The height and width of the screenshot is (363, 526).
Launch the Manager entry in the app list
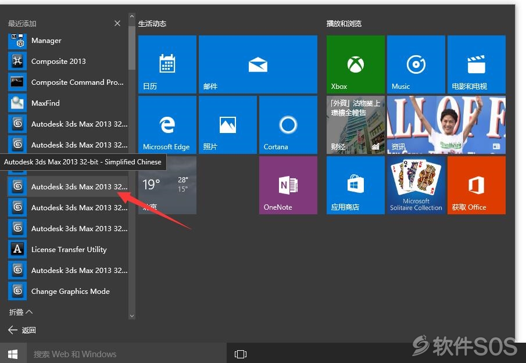(67, 41)
